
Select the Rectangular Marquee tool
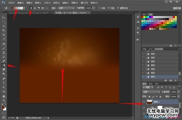4,22
